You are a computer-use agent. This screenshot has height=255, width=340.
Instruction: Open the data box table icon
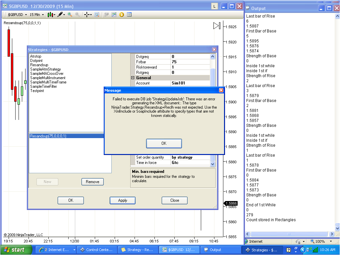coord(129,15)
